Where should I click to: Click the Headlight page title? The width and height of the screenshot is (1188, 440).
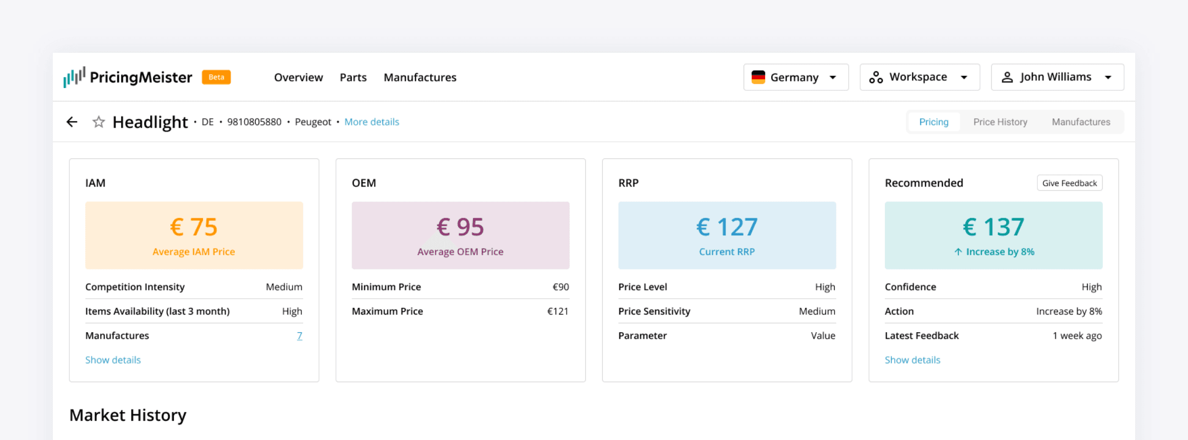[x=150, y=122]
